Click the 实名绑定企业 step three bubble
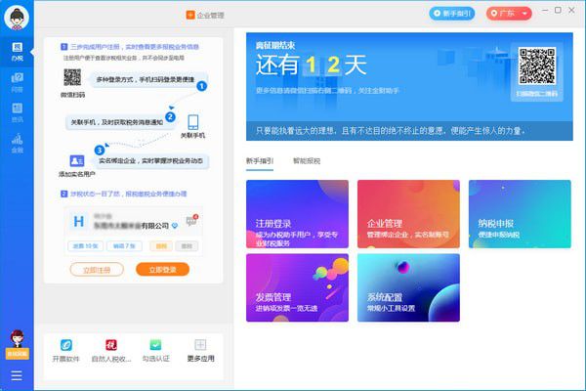Viewport: 586px width, 391px height. [150, 161]
